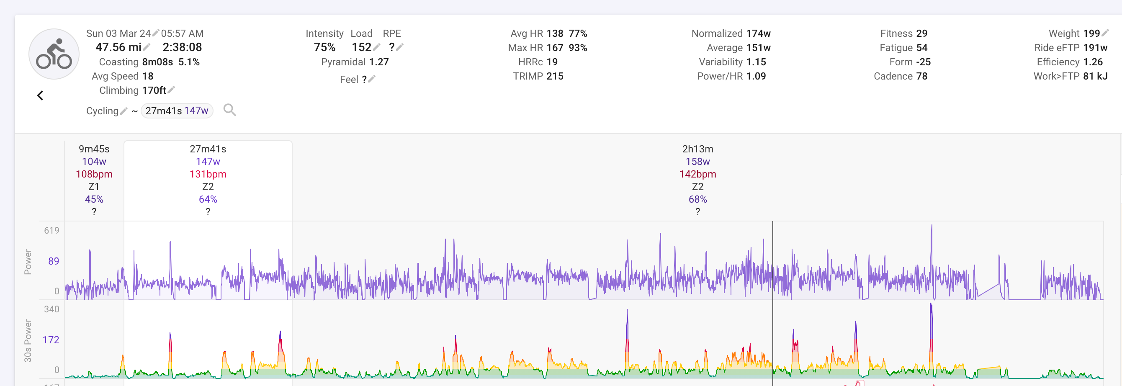Edit the Weight 199 pencil icon
The width and height of the screenshot is (1122, 386).
pyautogui.click(x=1105, y=33)
